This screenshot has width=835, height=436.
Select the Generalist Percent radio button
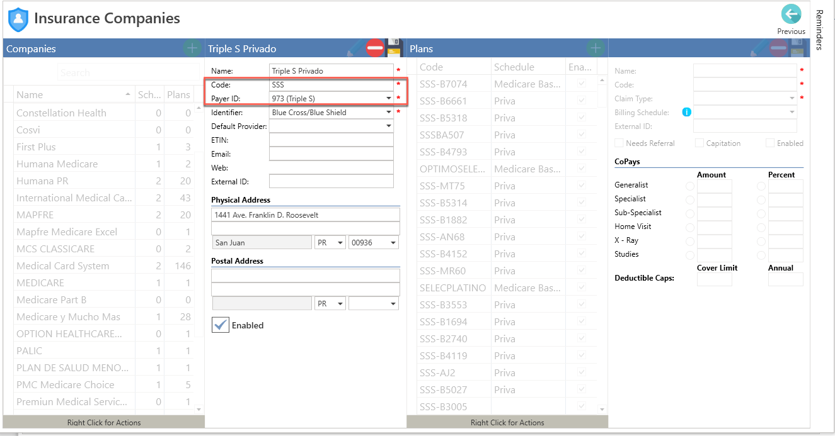pyautogui.click(x=761, y=186)
